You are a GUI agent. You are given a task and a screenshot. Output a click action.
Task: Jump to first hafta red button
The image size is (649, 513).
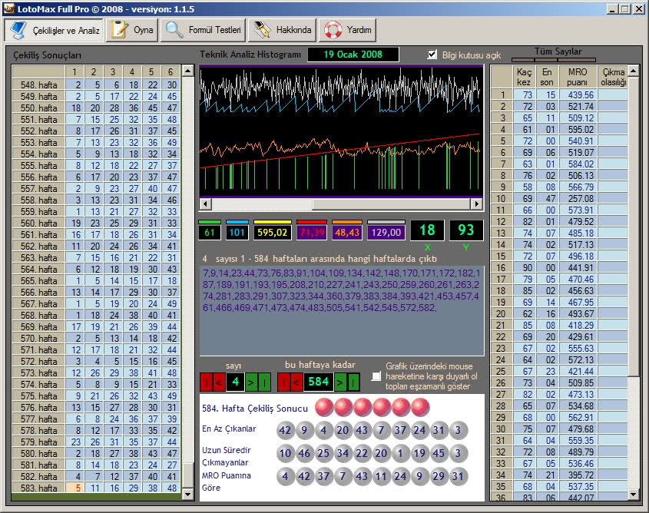(283, 382)
